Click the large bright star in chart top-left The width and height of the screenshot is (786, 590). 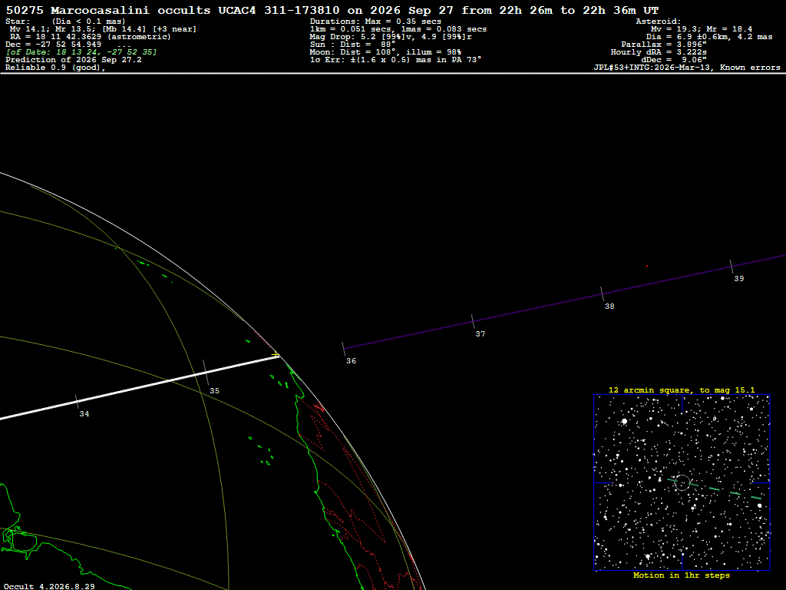(x=624, y=422)
